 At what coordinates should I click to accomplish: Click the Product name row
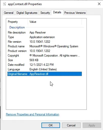click(x=45, y=46)
